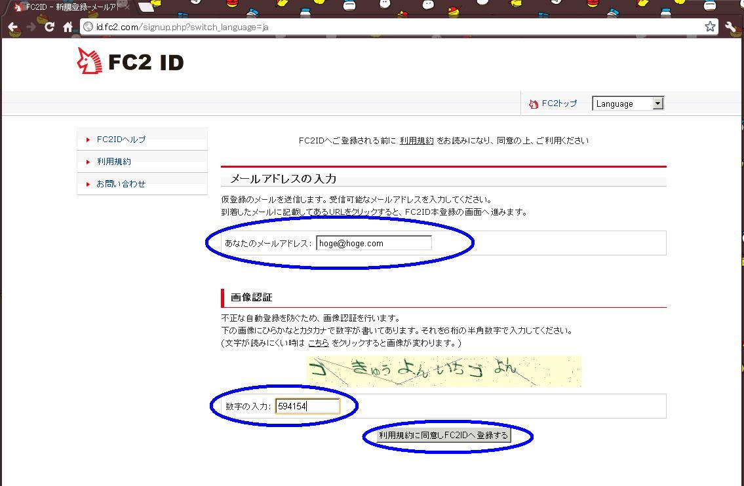Open the Language dropdown

click(x=628, y=103)
